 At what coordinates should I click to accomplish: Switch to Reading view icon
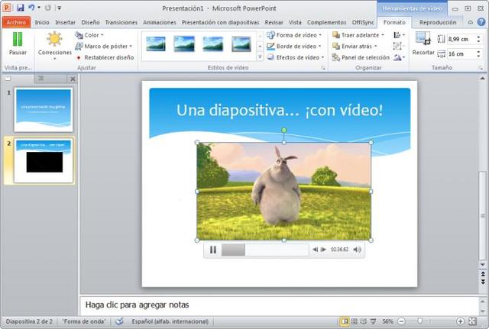(364, 321)
